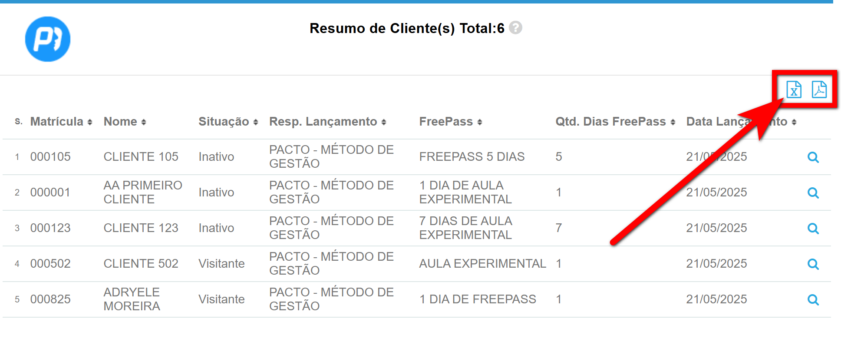Open details for AA PRIMEIRO CLIENTE
The image size is (841, 342).
coord(813,193)
